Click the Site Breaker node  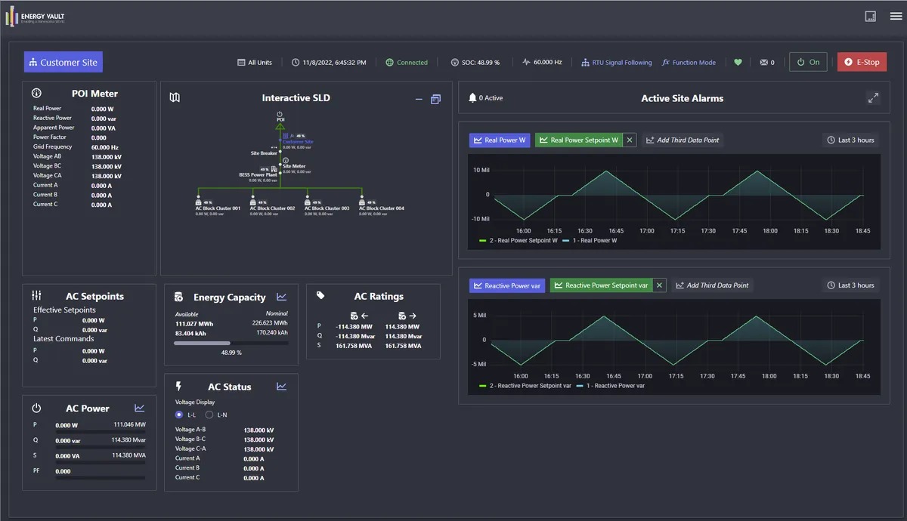(264, 153)
